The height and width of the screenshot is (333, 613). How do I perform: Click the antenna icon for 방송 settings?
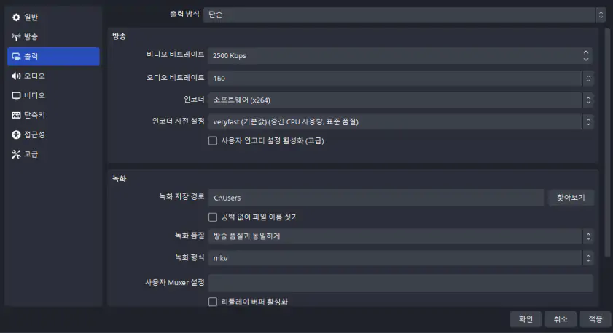16,37
